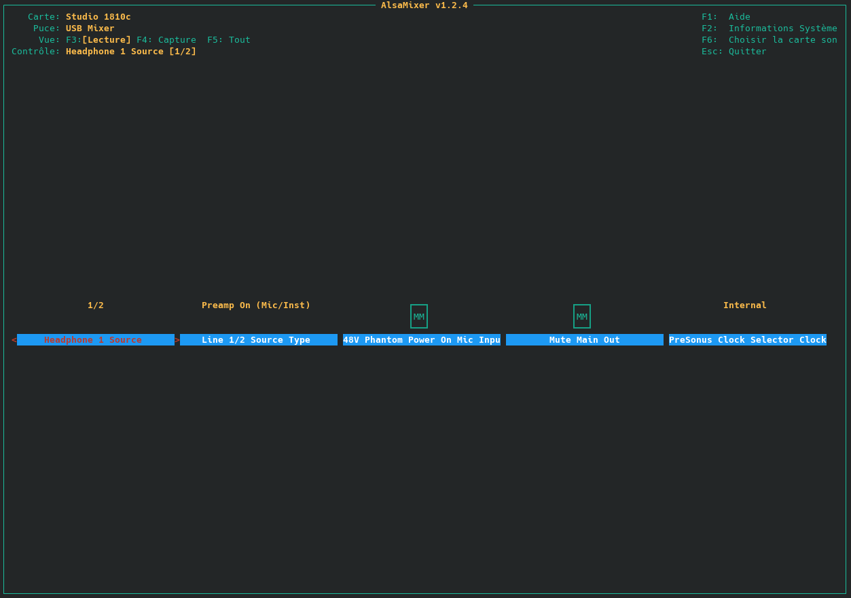Image resolution: width=851 pixels, height=598 pixels.
Task: Toggle the Mute Main Out MM box
Action: coord(582,316)
